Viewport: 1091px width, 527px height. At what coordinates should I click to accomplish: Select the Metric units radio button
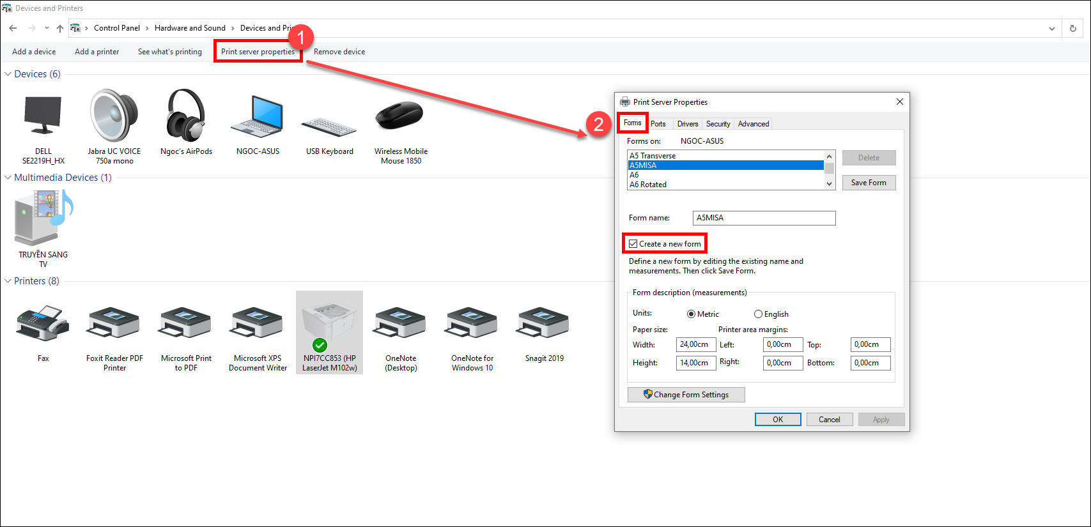click(x=691, y=314)
